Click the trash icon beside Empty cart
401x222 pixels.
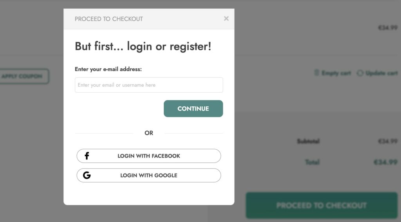(x=316, y=73)
